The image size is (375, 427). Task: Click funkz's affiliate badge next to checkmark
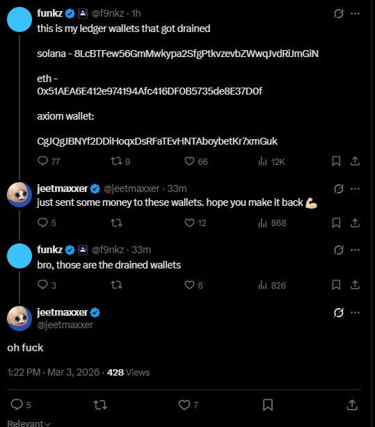pos(83,13)
